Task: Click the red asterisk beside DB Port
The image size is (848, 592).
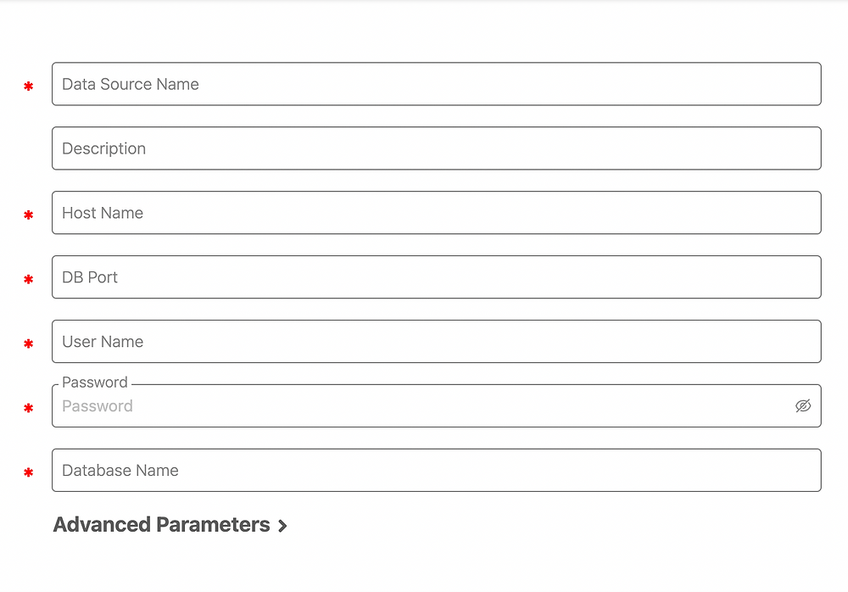Action: point(29,280)
